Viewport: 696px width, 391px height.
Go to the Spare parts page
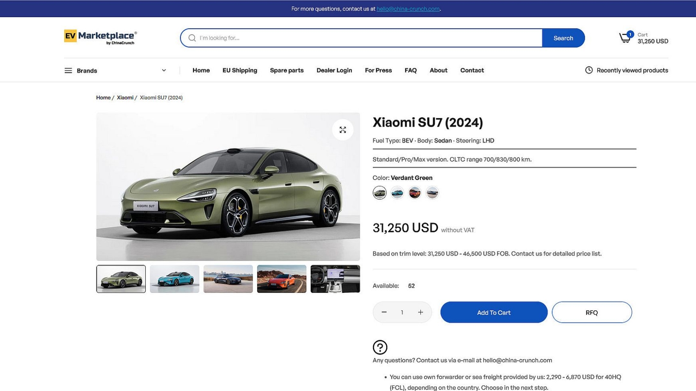point(287,70)
